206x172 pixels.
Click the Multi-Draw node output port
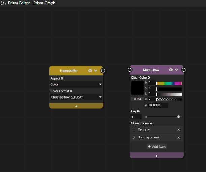pos(184,70)
